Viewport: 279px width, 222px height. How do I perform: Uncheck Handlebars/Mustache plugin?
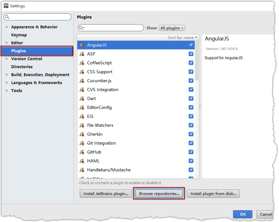coord(191,170)
